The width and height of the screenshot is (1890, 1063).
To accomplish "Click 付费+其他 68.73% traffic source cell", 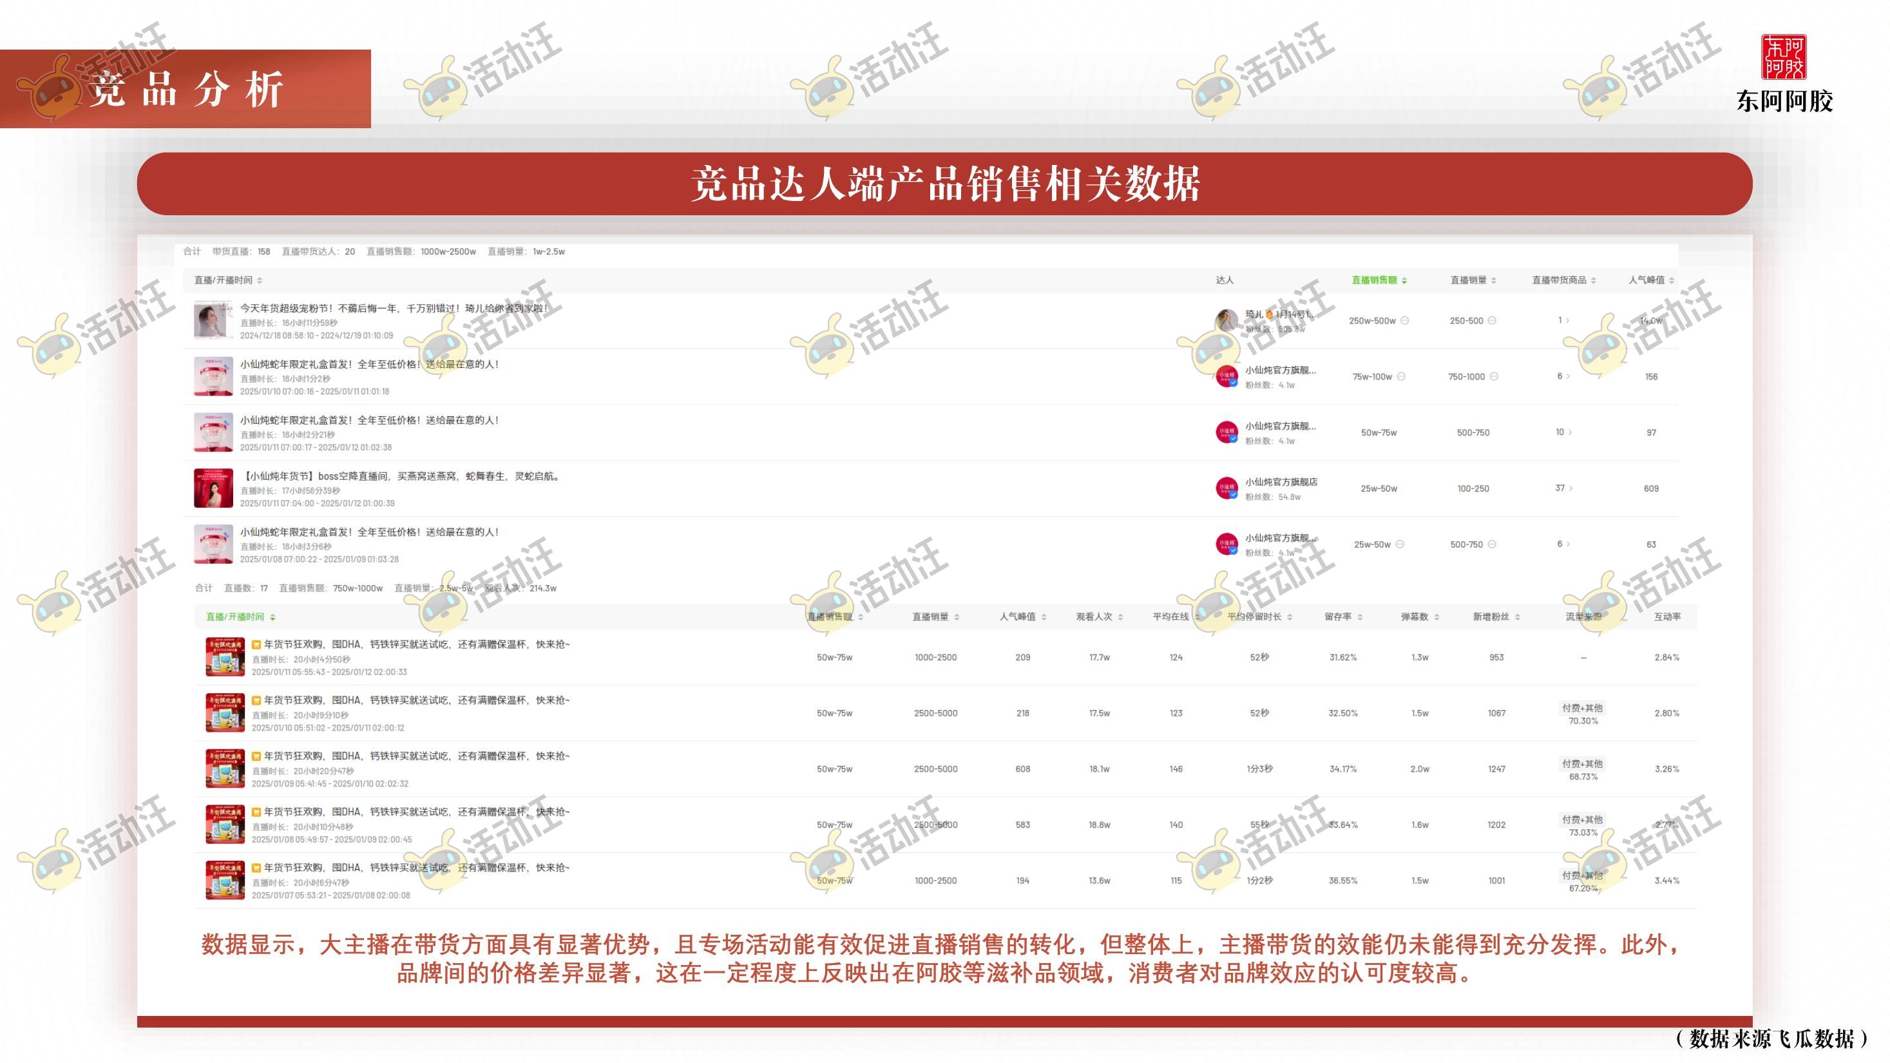I will tap(1583, 771).
